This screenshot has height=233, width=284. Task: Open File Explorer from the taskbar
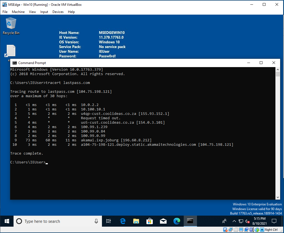tap(136, 221)
